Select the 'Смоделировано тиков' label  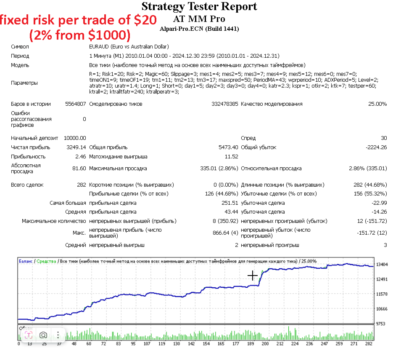(x=116, y=104)
